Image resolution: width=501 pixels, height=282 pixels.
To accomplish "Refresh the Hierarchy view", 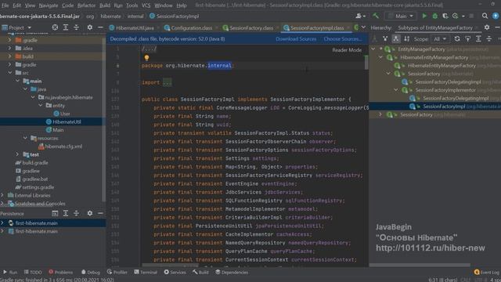I will (457, 38).
